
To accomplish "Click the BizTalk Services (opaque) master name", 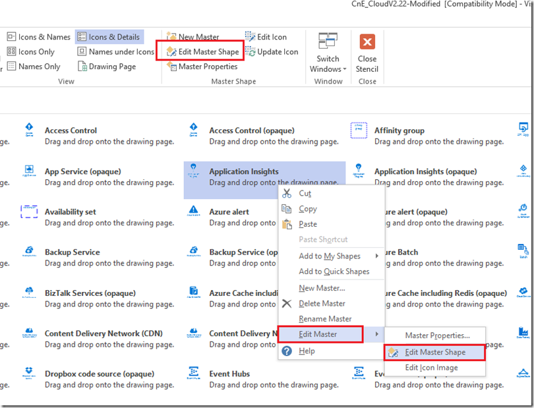I will pyautogui.click(x=90, y=293).
